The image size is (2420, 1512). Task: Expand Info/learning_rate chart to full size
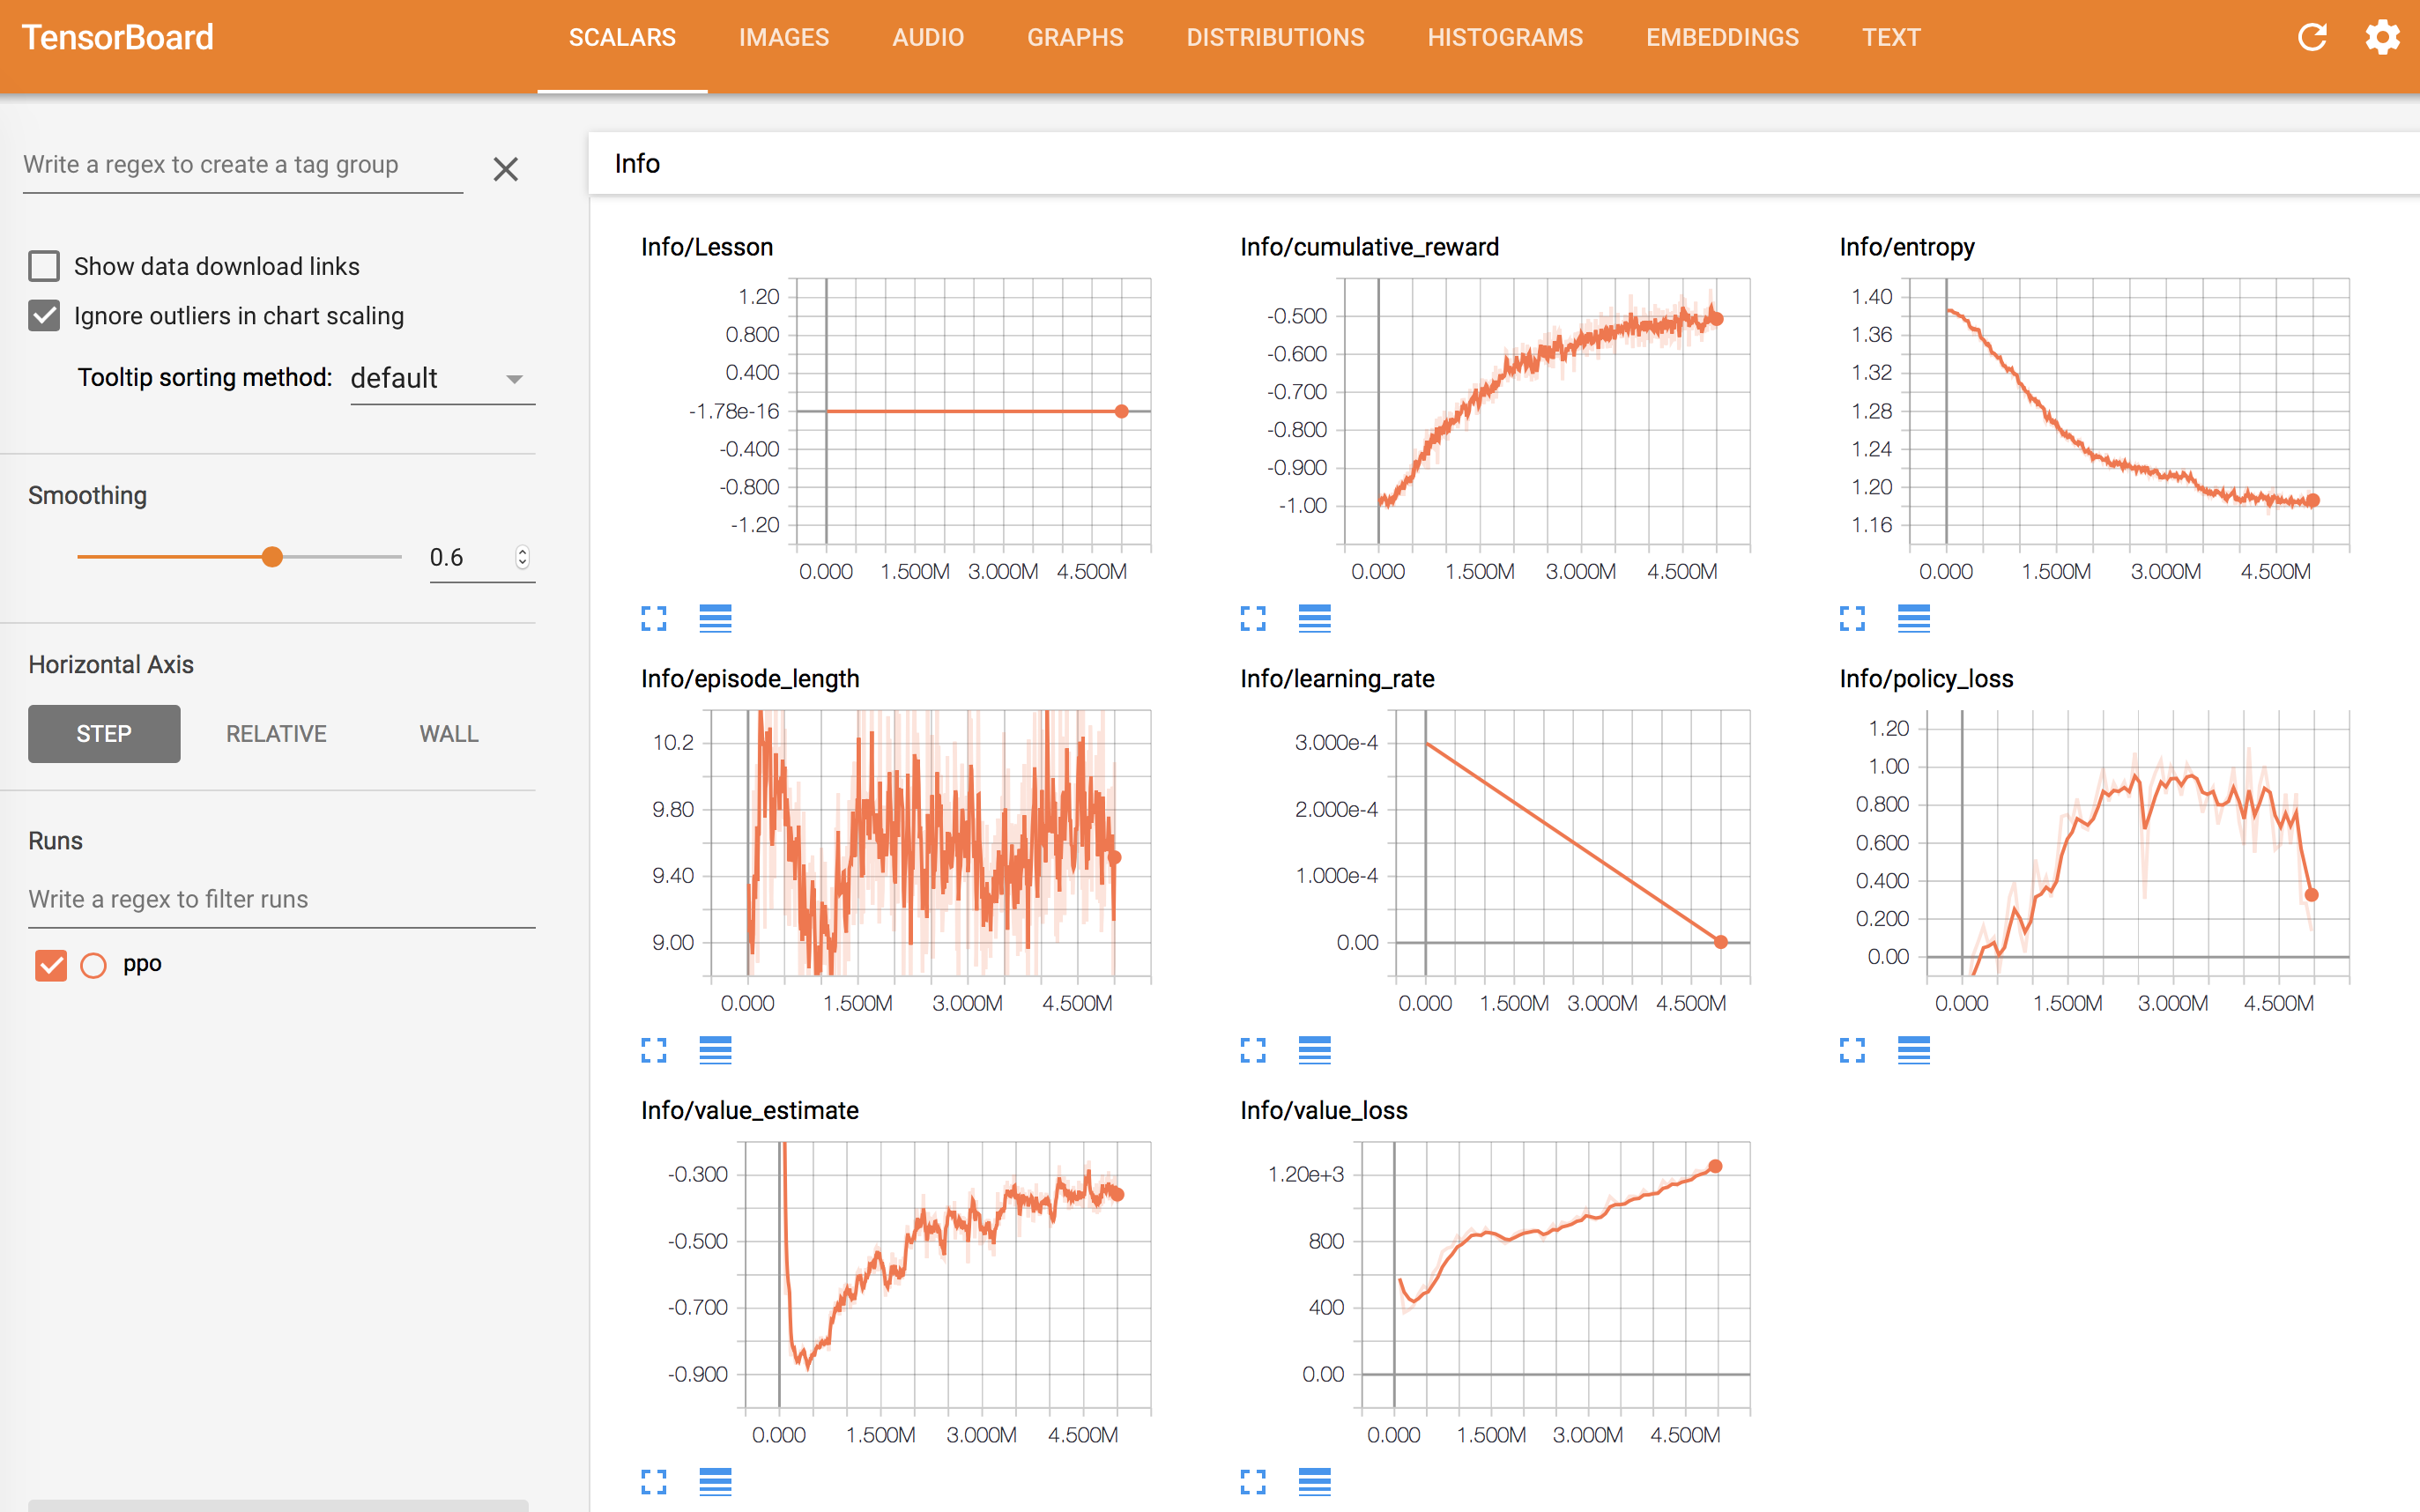(1253, 1050)
